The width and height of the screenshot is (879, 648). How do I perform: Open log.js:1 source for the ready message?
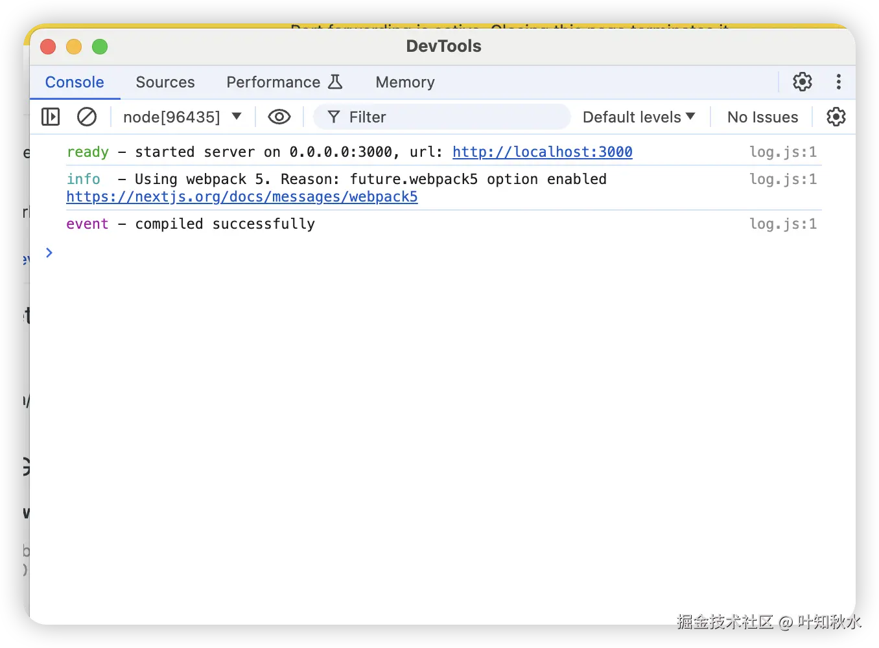(x=783, y=152)
